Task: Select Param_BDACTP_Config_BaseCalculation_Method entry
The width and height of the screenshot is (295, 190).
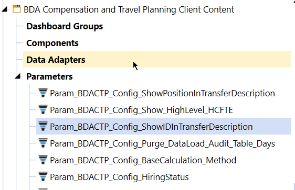Action: [x=143, y=160]
